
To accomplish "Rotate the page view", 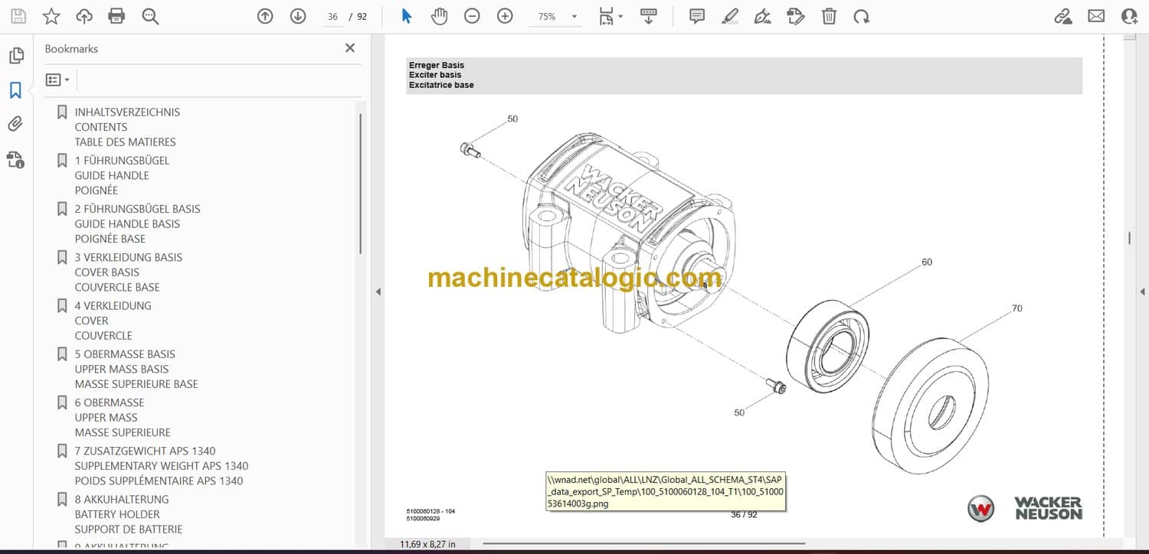I will coord(861,16).
